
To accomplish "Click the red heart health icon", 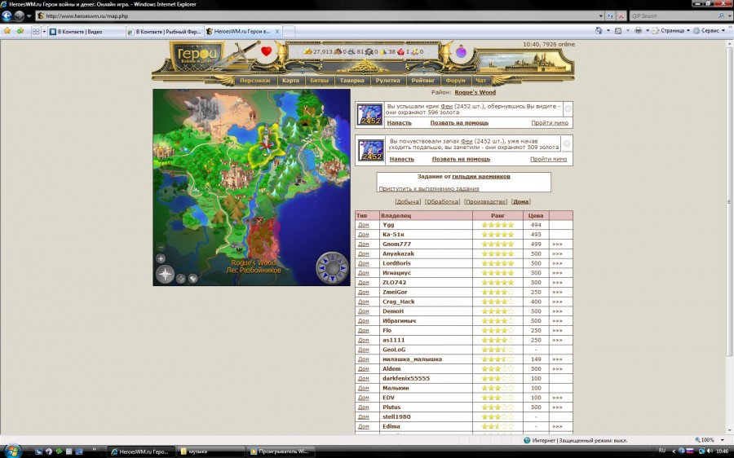I will pos(267,51).
